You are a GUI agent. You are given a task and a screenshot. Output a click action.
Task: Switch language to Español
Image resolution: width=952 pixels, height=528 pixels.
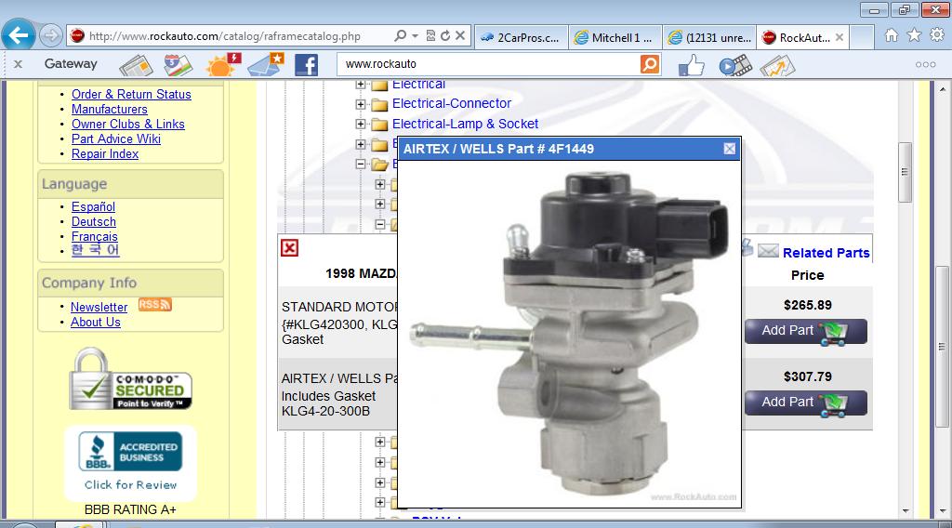click(93, 207)
